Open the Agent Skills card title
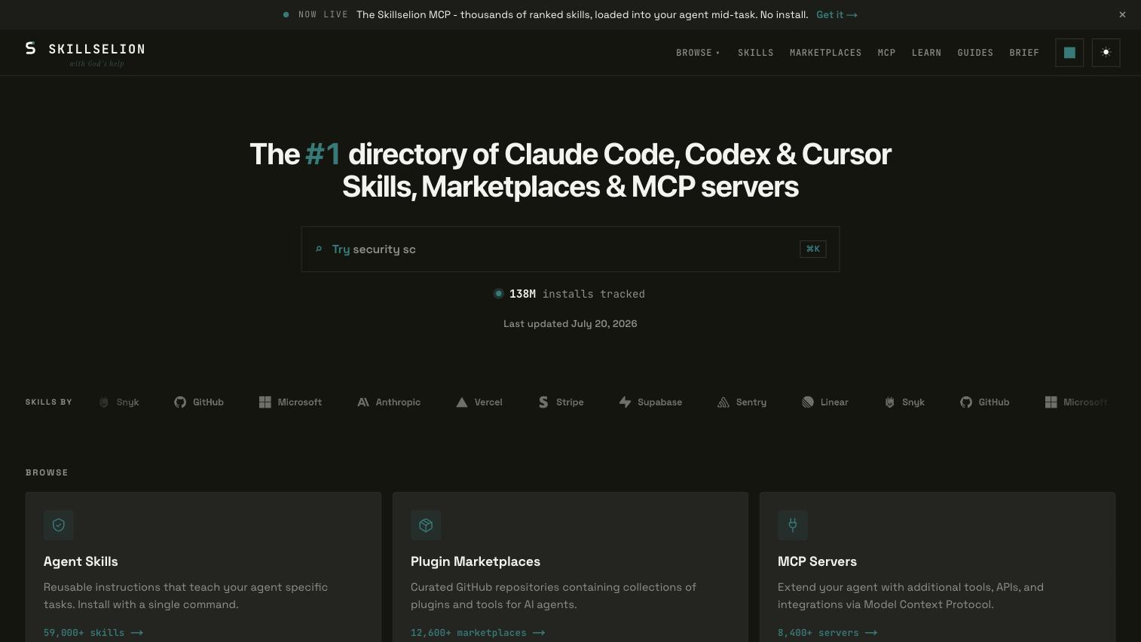This screenshot has height=642, width=1141. coord(81,561)
